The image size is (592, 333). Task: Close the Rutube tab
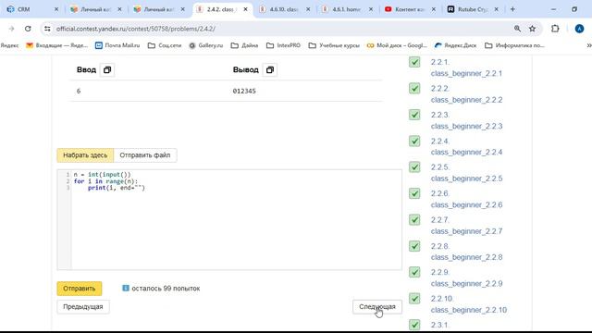click(497, 9)
